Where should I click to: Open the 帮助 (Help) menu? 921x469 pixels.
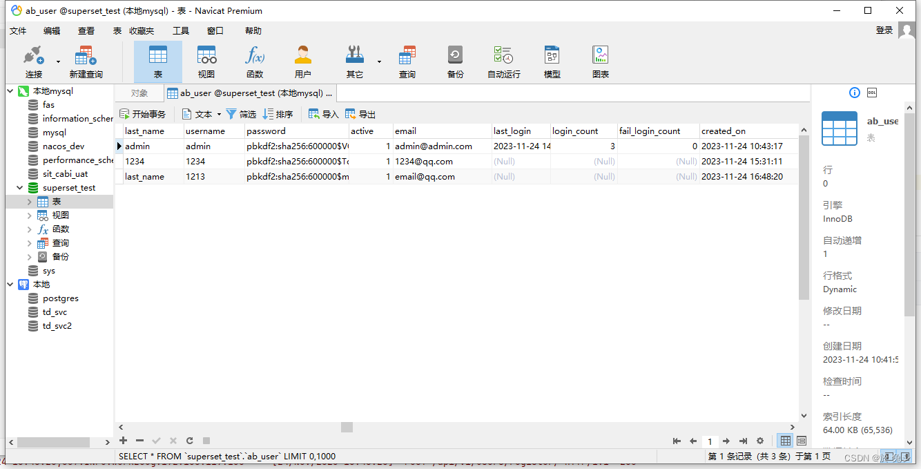(253, 30)
